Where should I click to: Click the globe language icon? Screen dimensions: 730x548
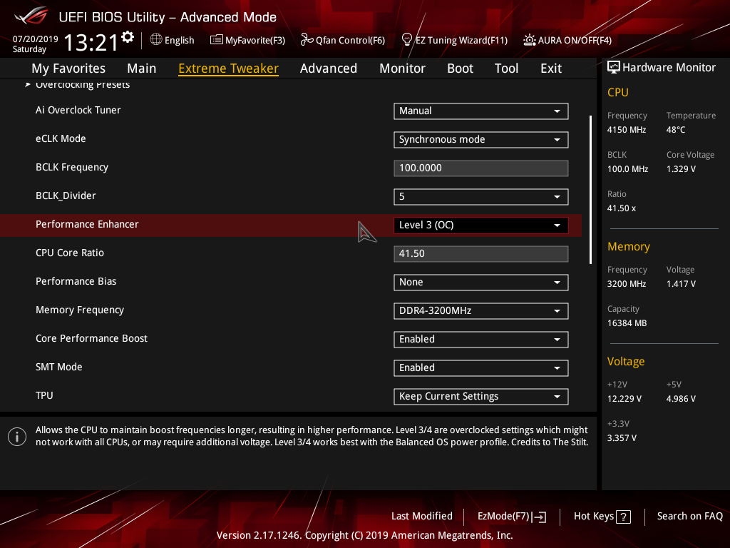(156, 40)
